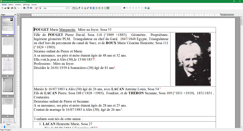
Task: Open view mode dropdown arrow
Action: pyautogui.click(x=33, y=8)
